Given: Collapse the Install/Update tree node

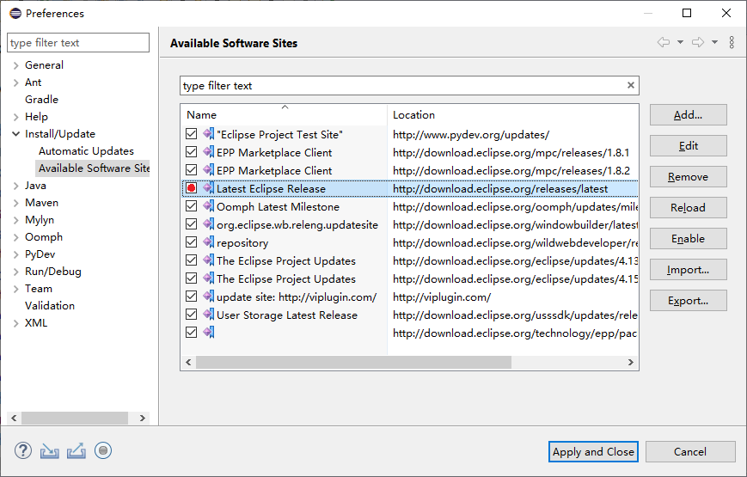Looking at the screenshot, I should click(16, 134).
